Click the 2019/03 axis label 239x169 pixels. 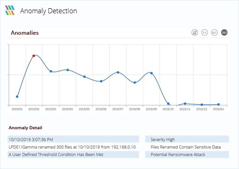(x=51, y=109)
